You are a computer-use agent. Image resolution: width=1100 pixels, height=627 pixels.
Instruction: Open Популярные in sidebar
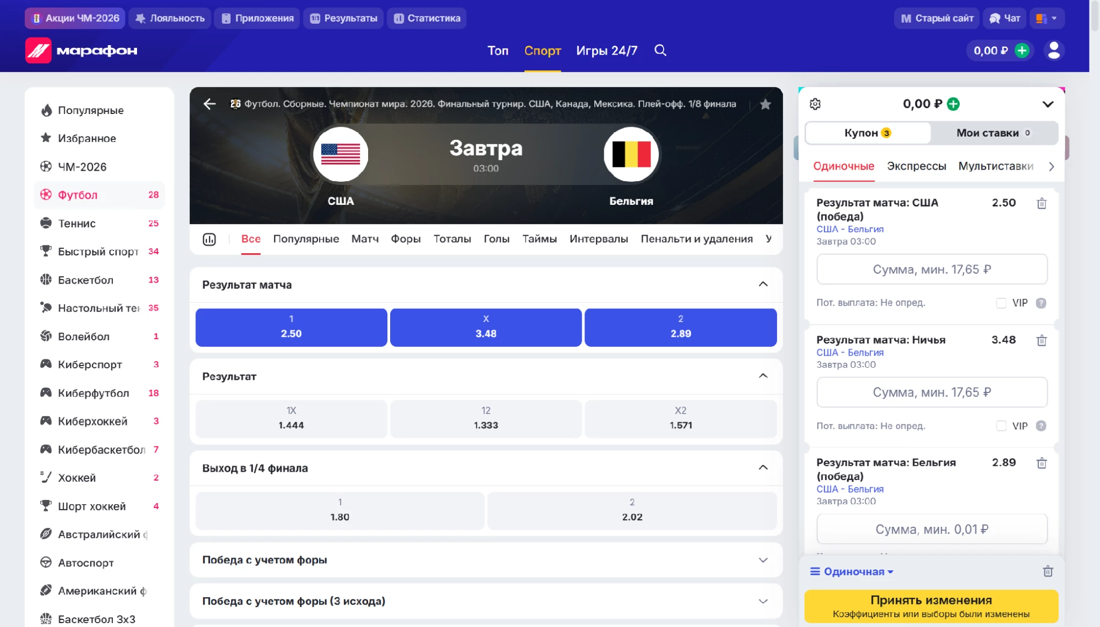(x=99, y=110)
